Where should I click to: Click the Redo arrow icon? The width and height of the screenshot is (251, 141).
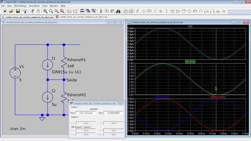(x=201, y=11)
